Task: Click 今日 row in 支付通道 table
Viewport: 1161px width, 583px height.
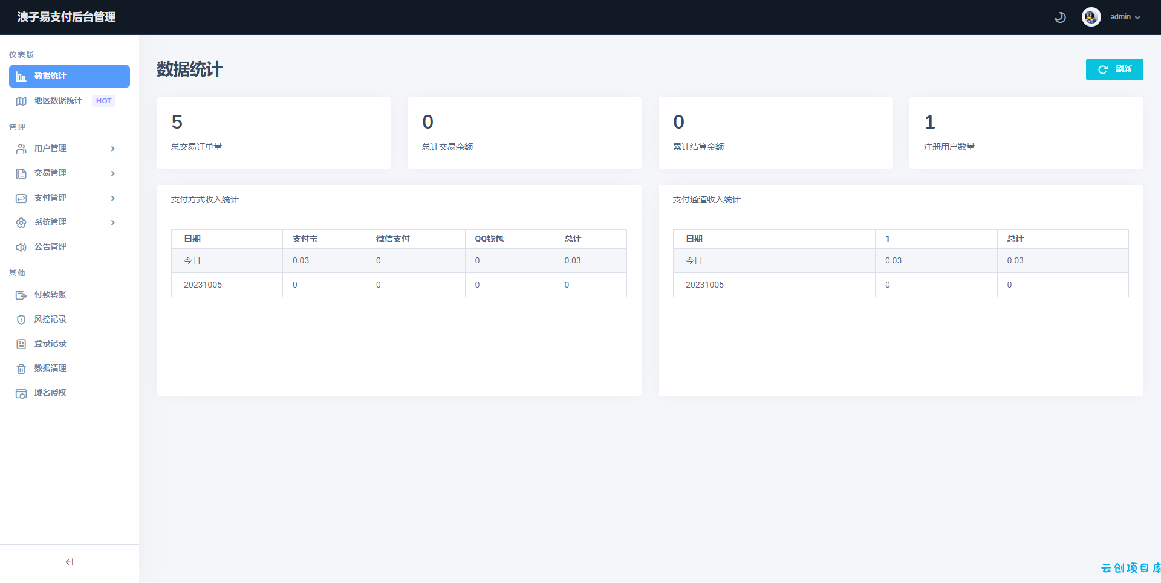Action: pyautogui.click(x=901, y=260)
